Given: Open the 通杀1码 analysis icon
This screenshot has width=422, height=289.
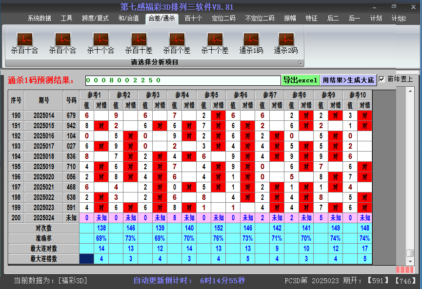Looking at the screenshot, I should tap(251, 39).
